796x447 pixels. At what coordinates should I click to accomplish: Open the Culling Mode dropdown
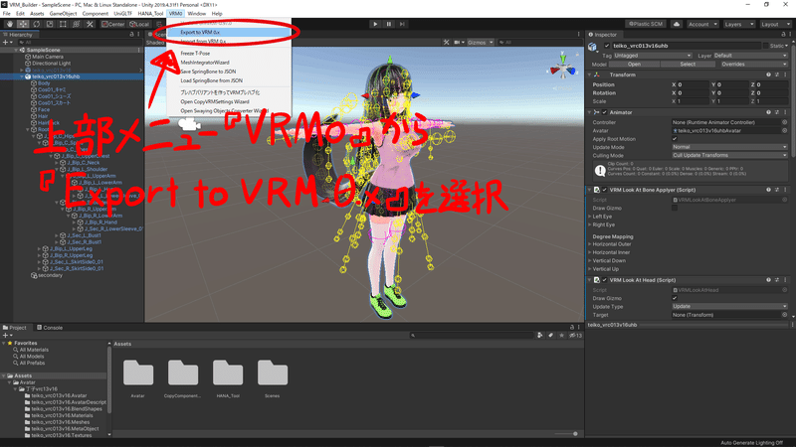pos(729,155)
